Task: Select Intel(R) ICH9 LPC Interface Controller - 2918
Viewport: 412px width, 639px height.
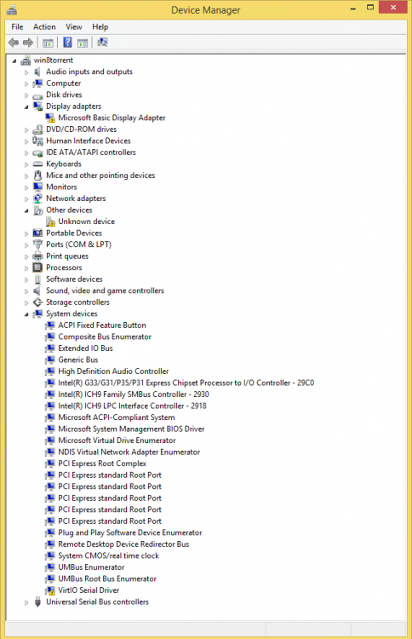Action: coord(132,406)
